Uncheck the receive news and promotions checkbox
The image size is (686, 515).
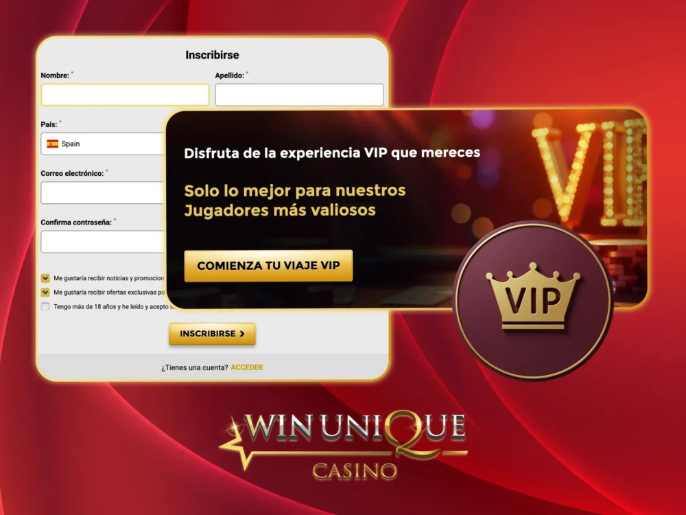click(45, 278)
